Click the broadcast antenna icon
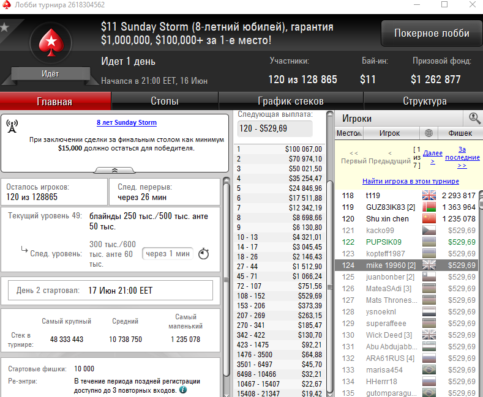The height and width of the screenshot is (397, 483). 12,127
